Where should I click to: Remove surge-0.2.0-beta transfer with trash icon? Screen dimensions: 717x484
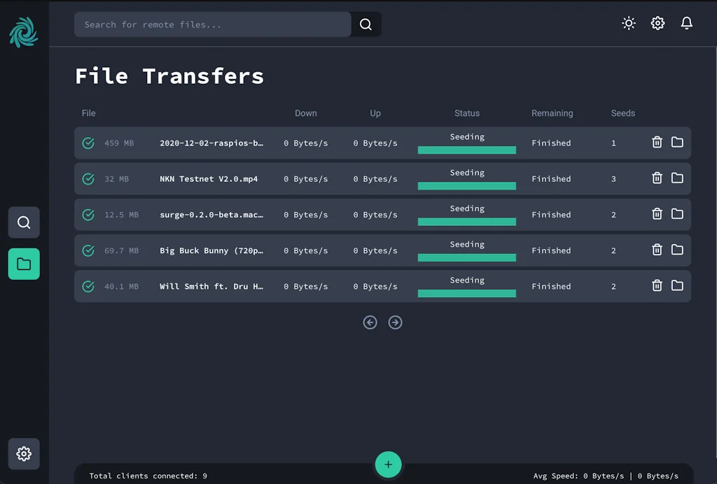657,214
